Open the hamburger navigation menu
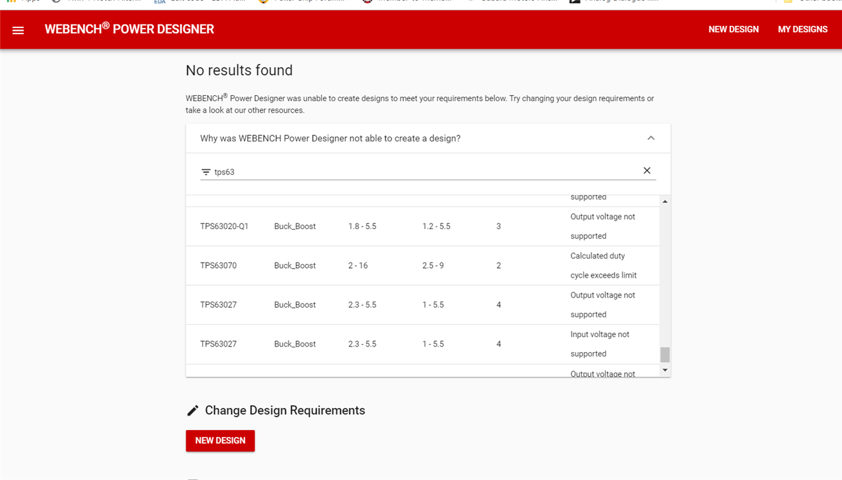842x480 pixels. [18, 30]
